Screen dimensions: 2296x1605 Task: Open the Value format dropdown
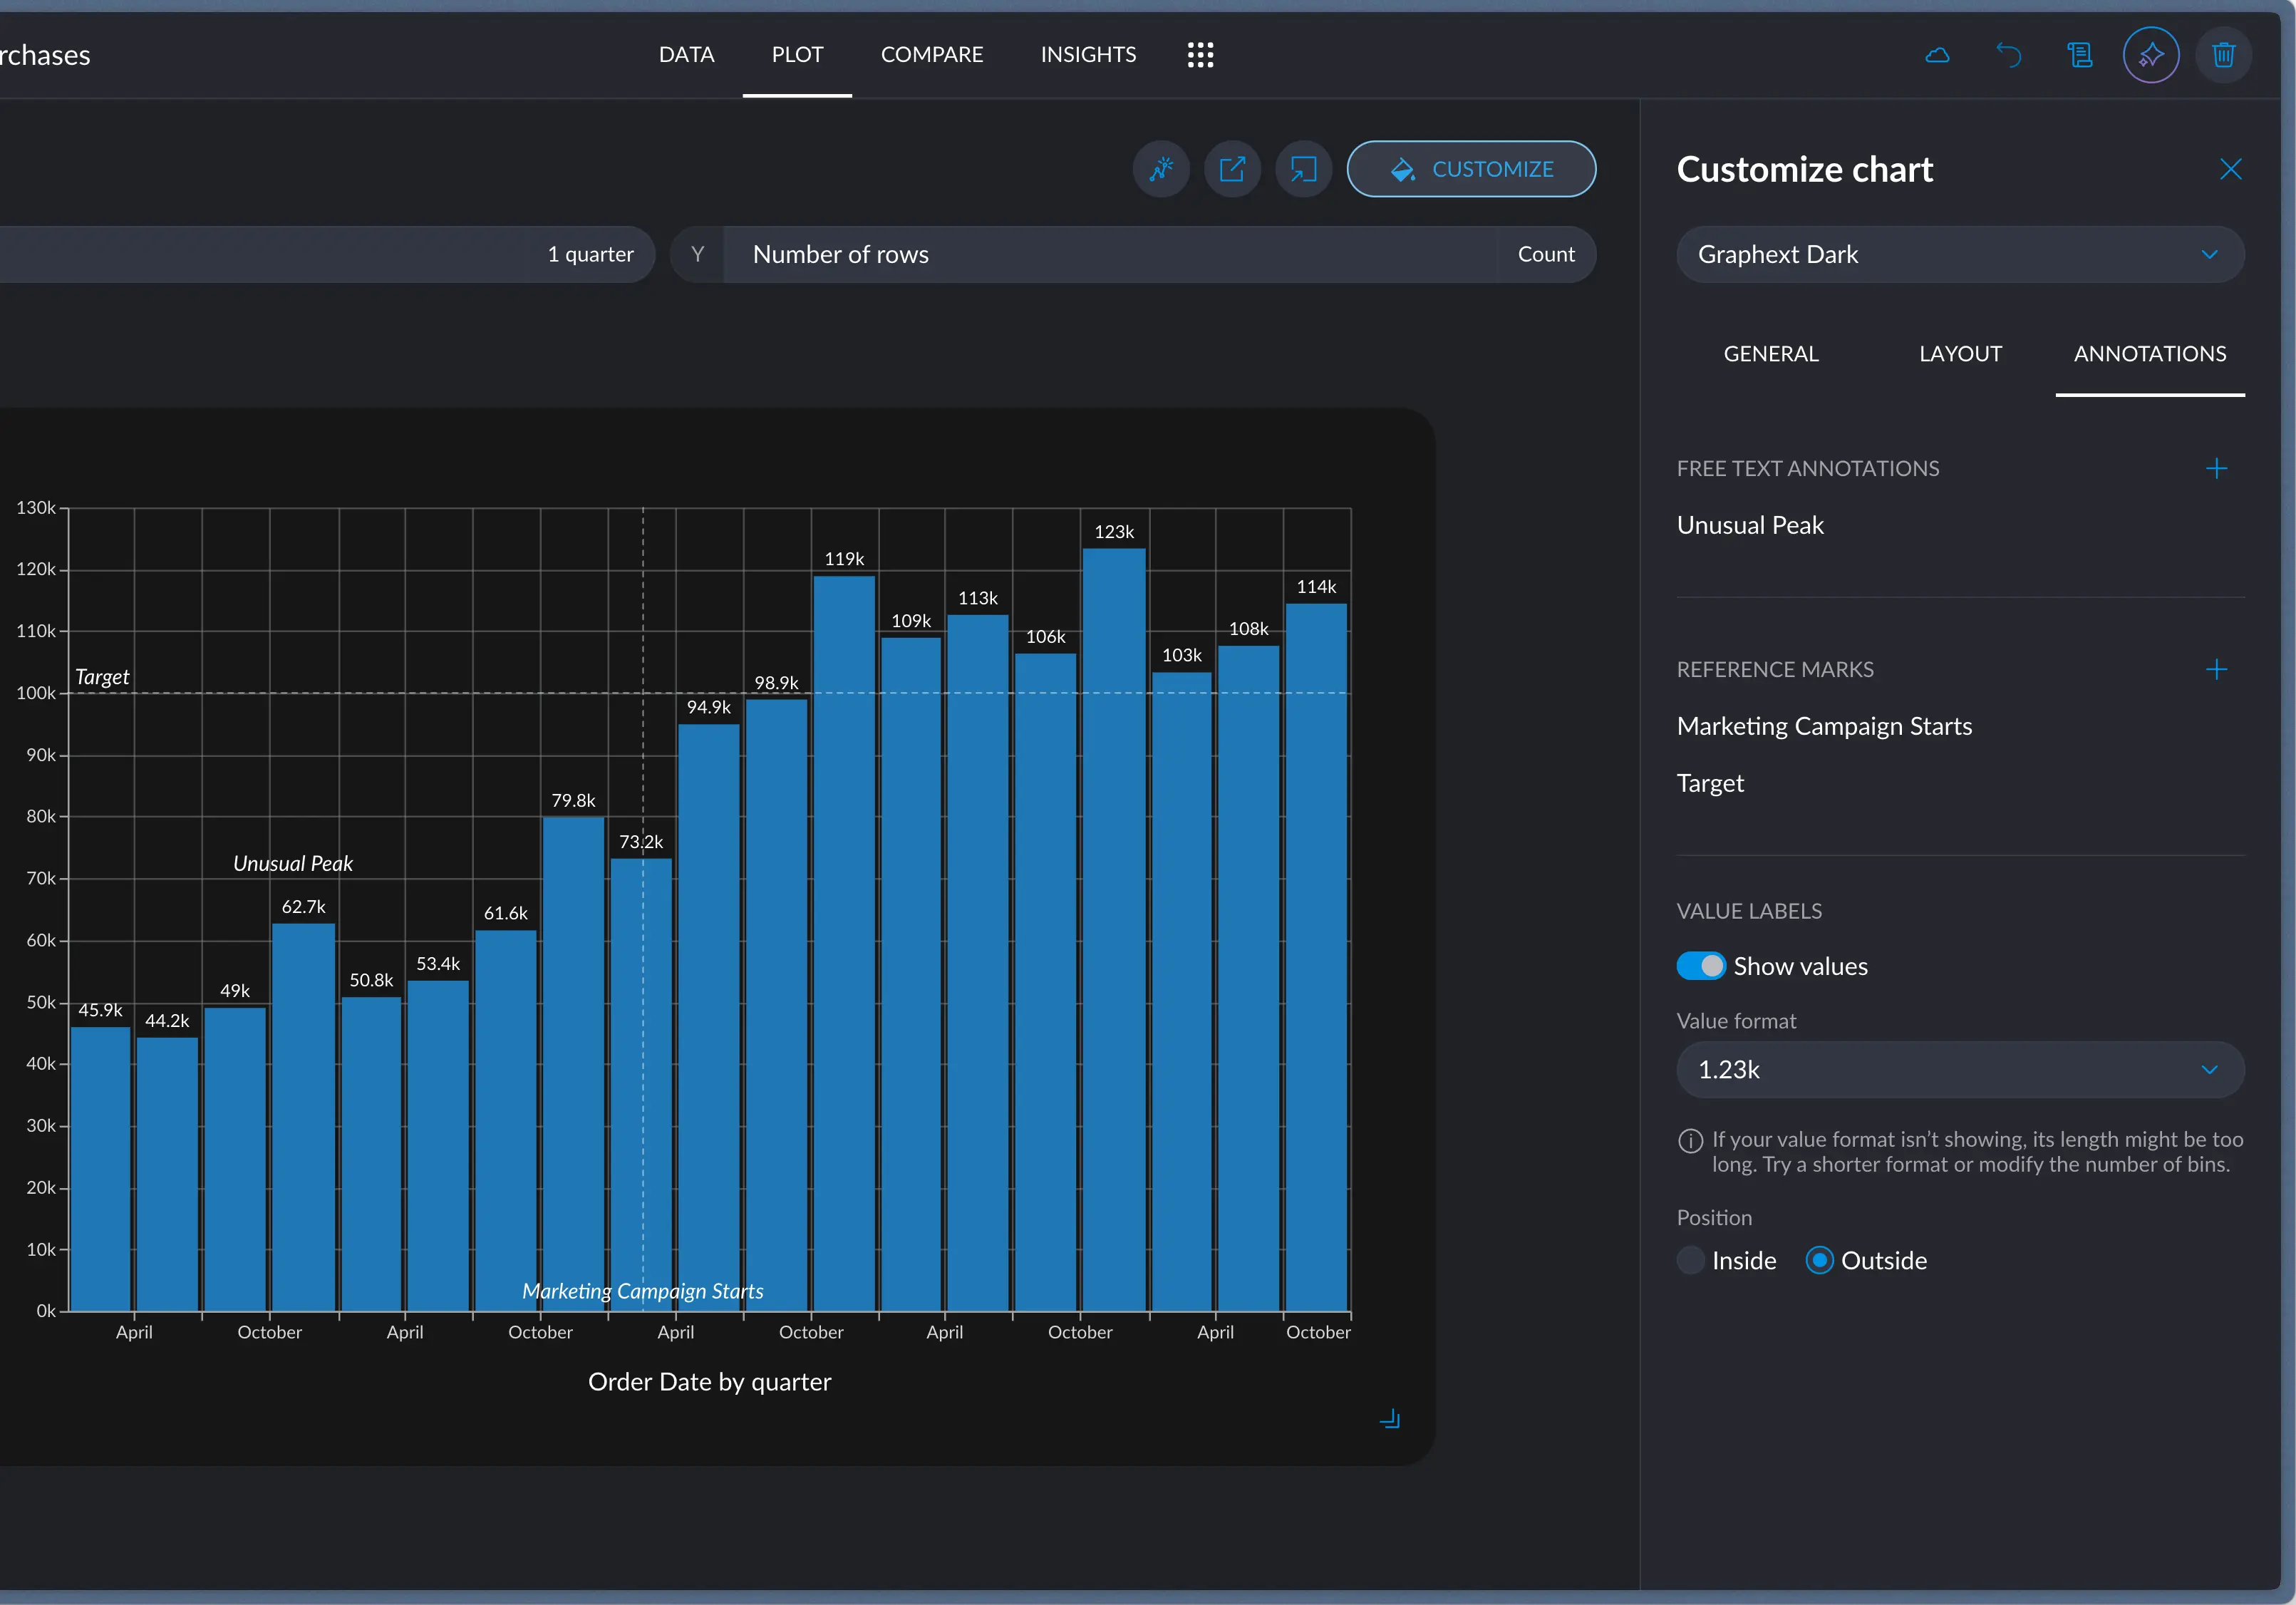tap(1959, 1069)
